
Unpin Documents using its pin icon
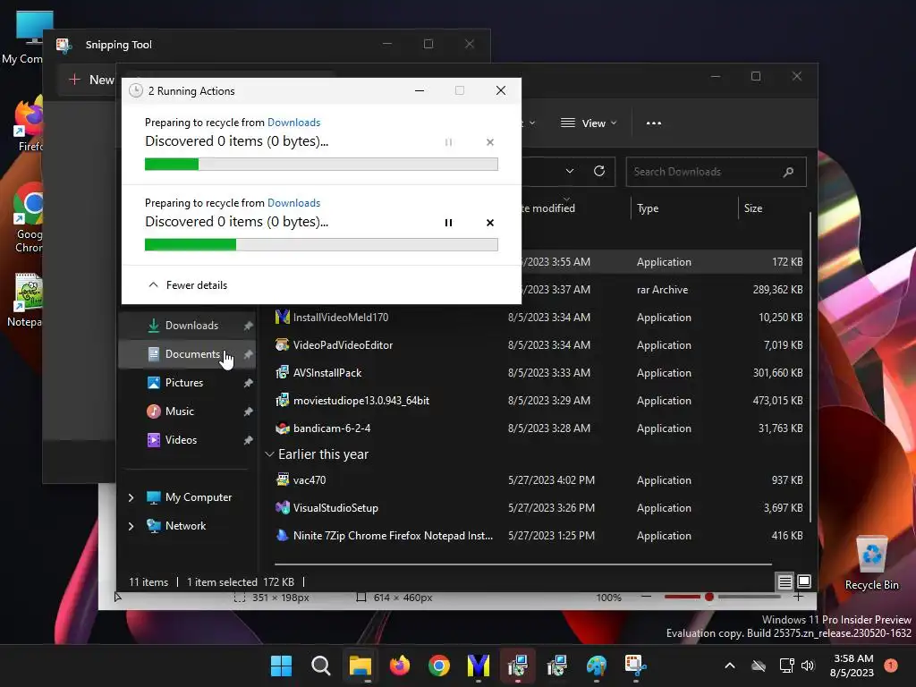(249, 354)
